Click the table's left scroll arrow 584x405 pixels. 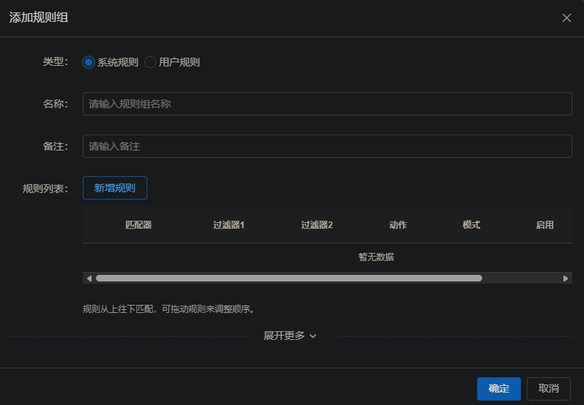coord(89,279)
